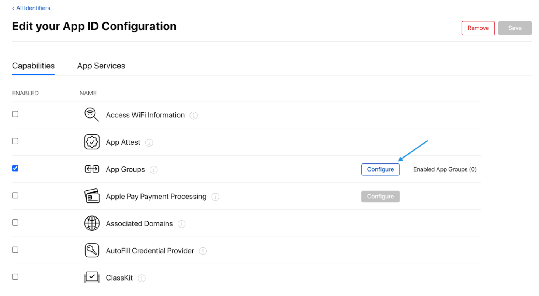Show info for Associated Domains
This screenshot has width=539, height=296.
(x=182, y=224)
